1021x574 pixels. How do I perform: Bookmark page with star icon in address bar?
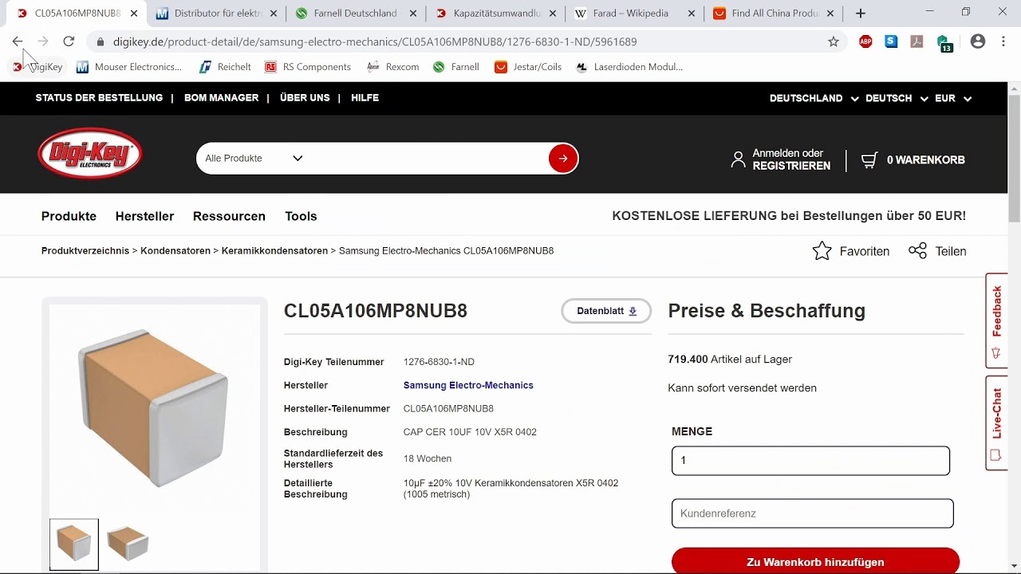pos(834,41)
